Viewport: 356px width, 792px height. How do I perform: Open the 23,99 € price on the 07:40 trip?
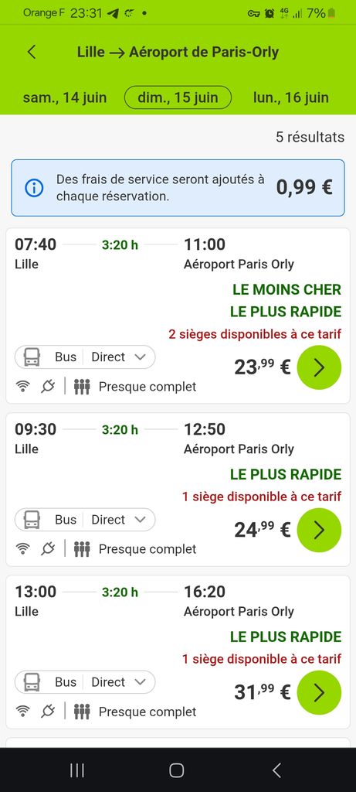[263, 367]
